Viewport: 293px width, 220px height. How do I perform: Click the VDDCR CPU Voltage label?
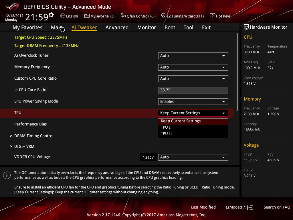click(32, 157)
